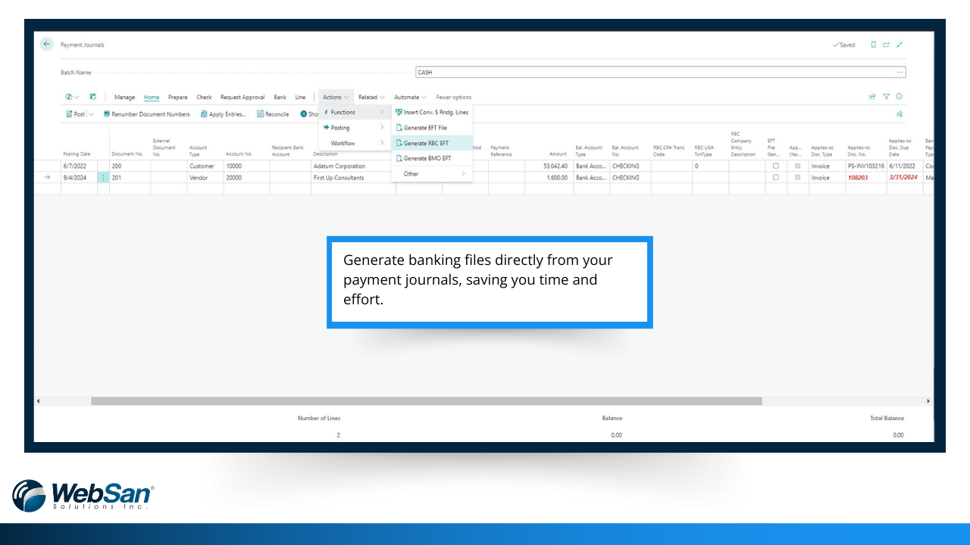Viewport: 970px width, 545px height.
Task: Select Amount 53,042.40 cell
Action: 549,166
